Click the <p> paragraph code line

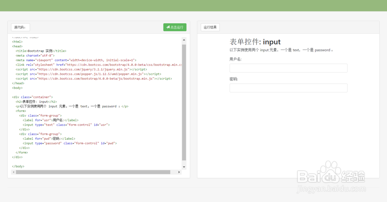tap(72, 106)
